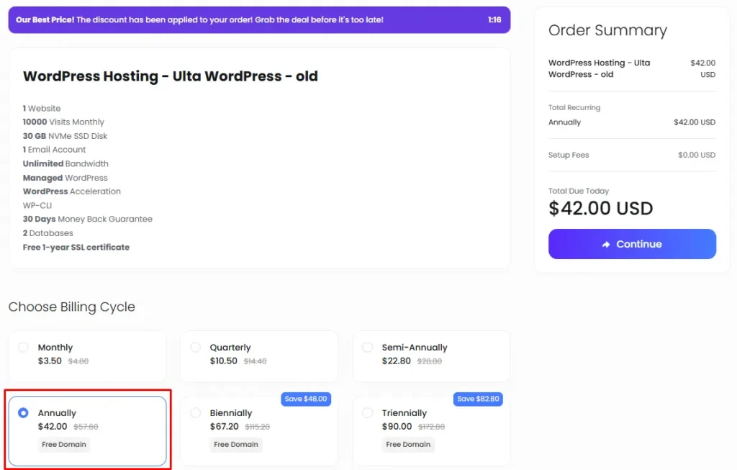
Task: Click the Order Summary heading
Action: [607, 30]
